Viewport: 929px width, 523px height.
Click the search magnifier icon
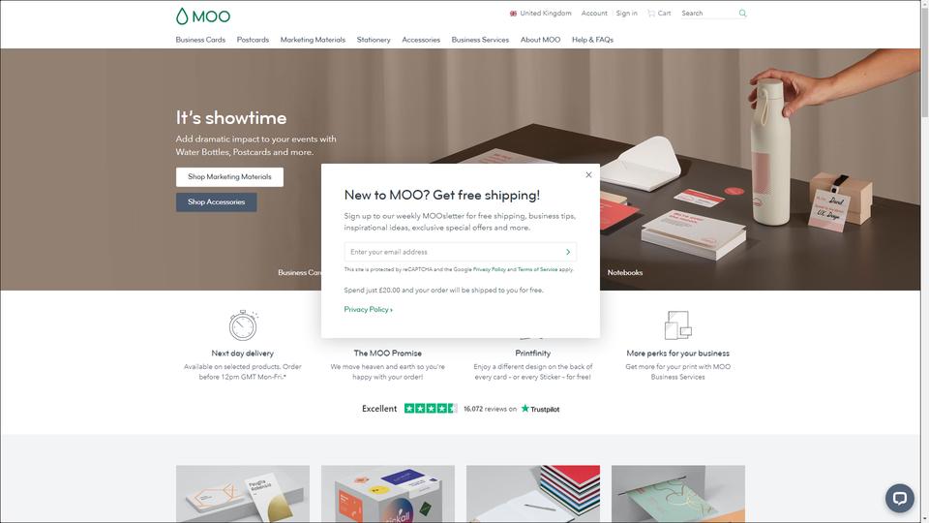point(742,13)
